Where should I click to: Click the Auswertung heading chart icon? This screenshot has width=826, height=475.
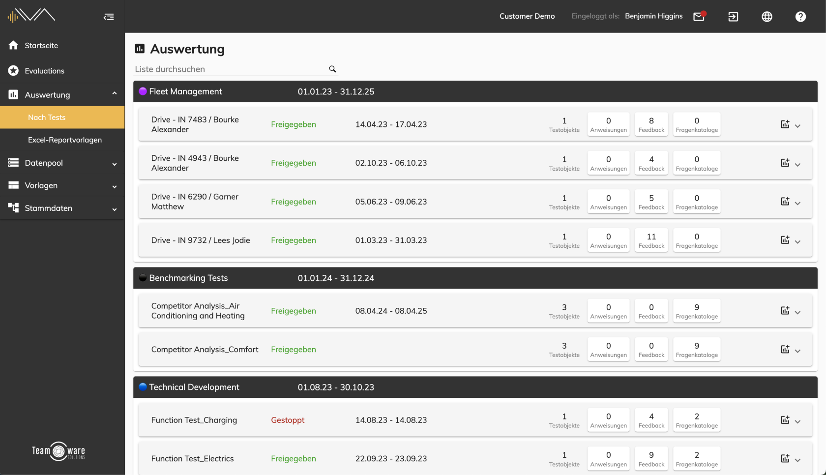tap(140, 49)
